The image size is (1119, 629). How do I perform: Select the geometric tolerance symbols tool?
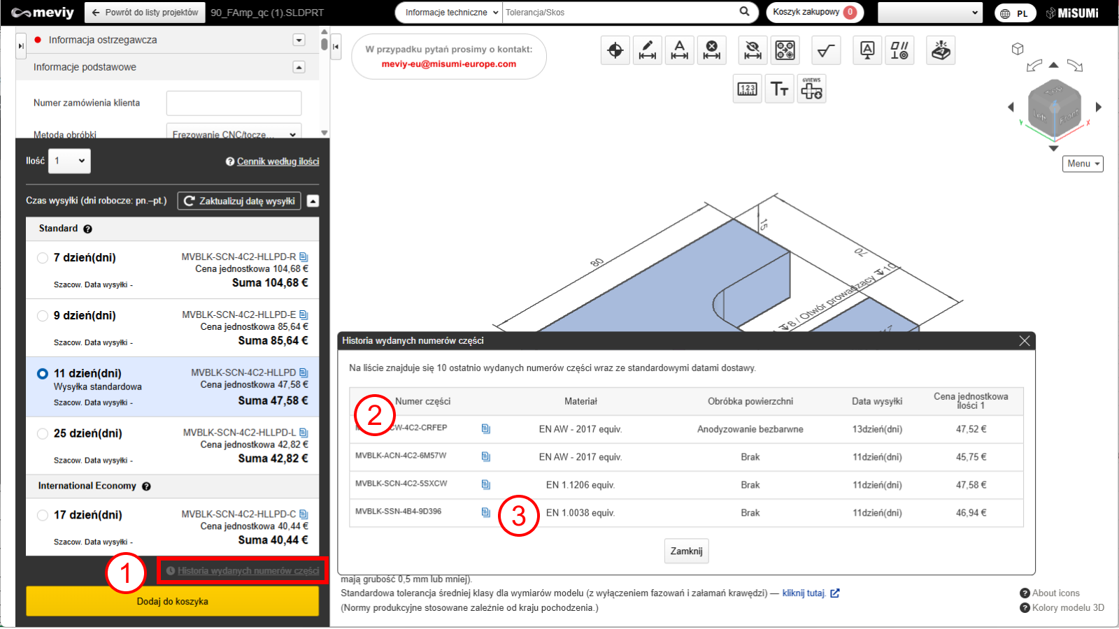899,50
